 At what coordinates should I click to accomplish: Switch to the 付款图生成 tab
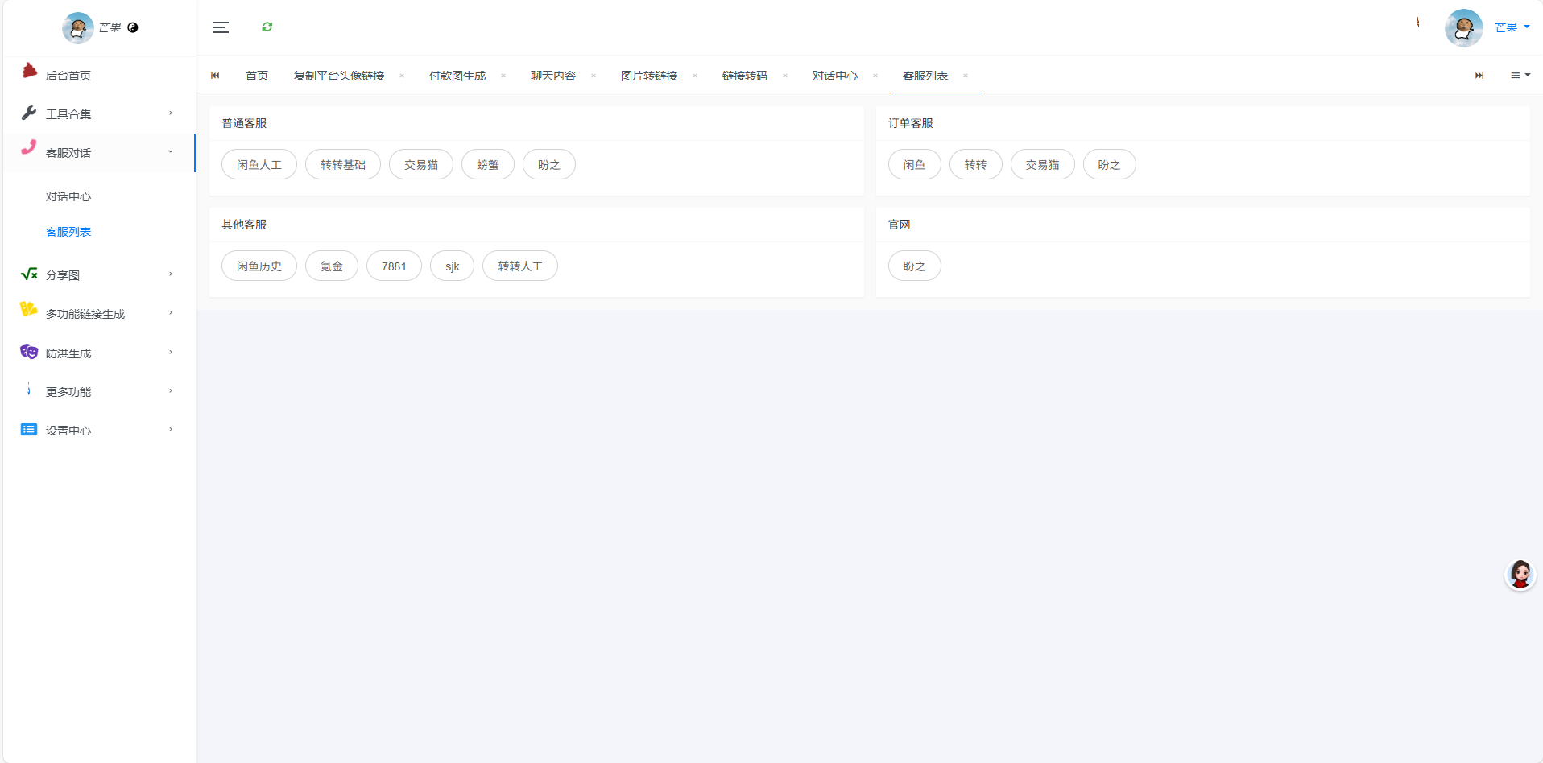pos(457,76)
